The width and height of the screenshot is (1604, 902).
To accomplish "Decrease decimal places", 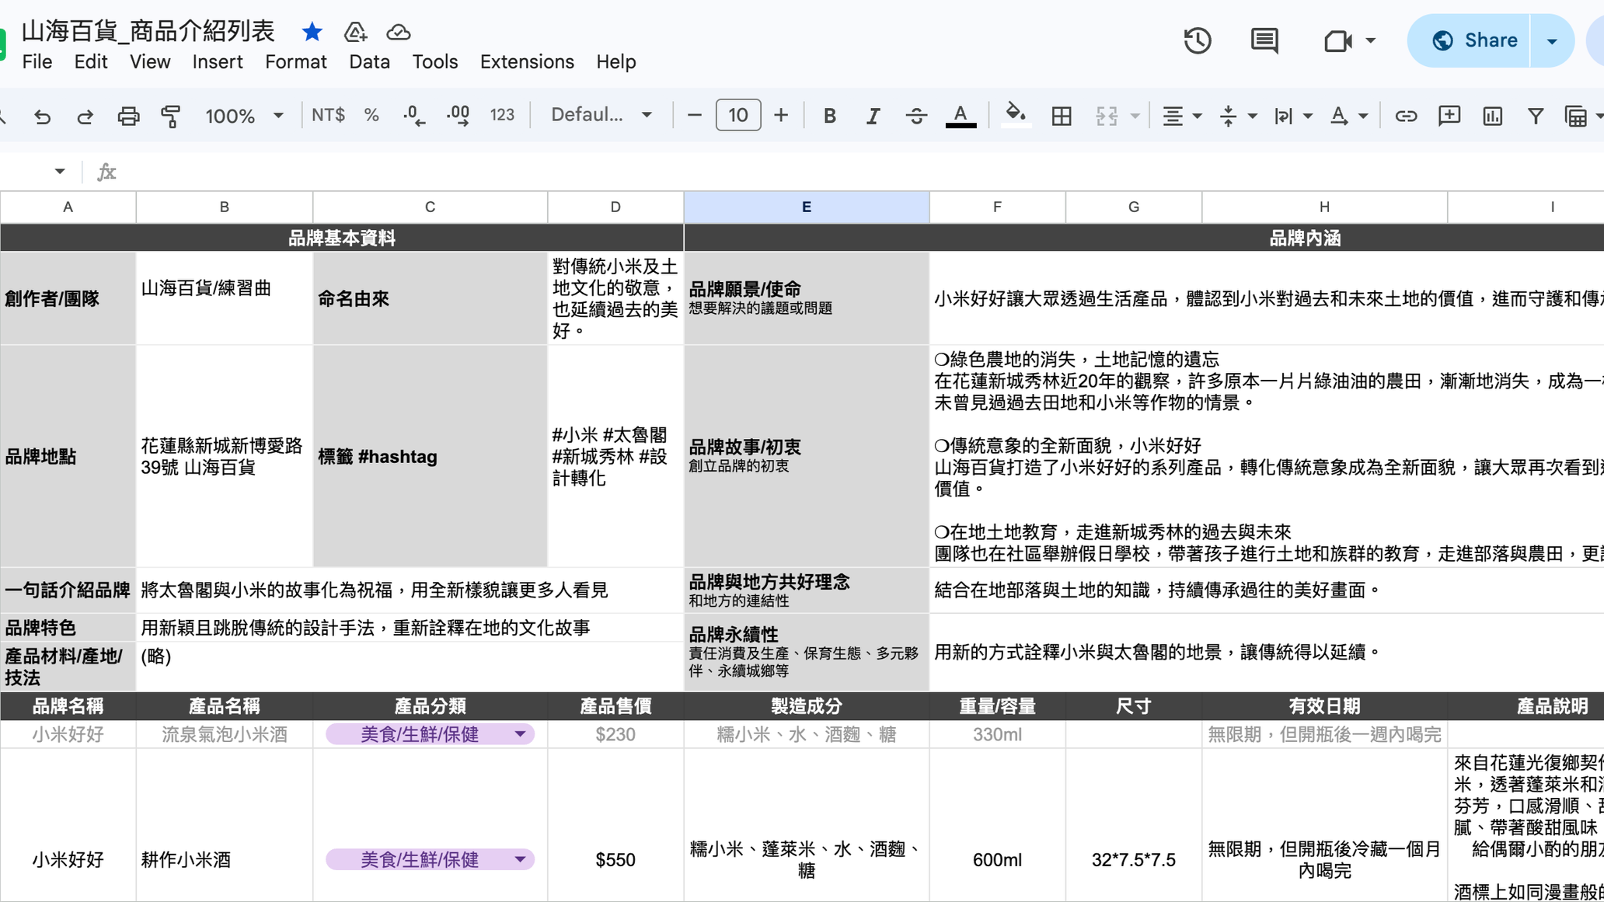I will pos(414,115).
